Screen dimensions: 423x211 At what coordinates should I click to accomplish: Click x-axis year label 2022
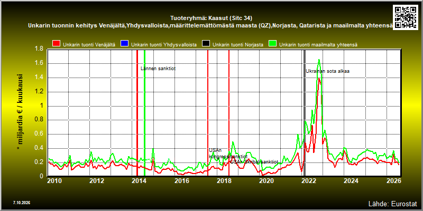309,180
